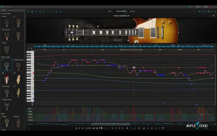Click the last top-right green icon
217x136 pixels.
(x=215, y=11)
